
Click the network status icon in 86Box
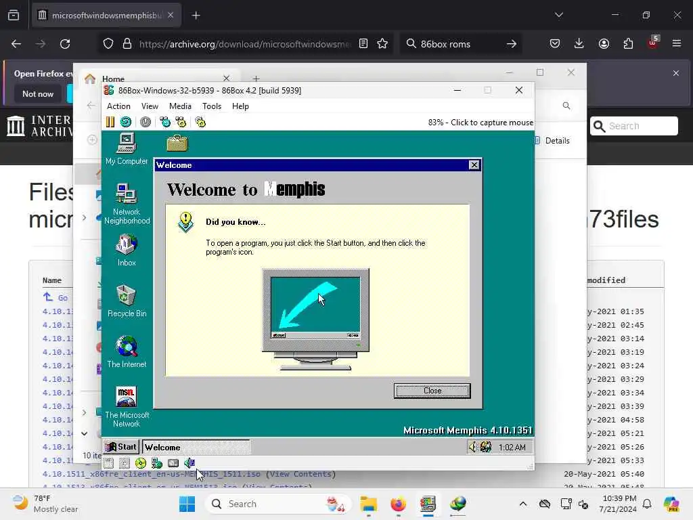point(157,463)
